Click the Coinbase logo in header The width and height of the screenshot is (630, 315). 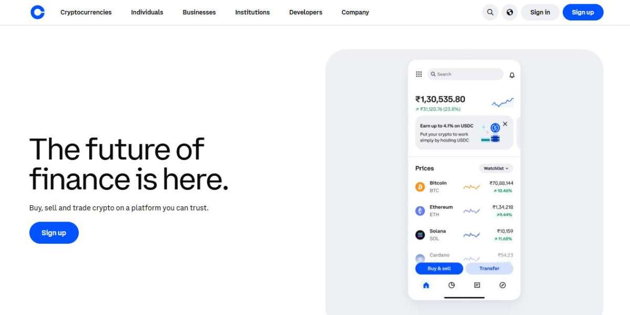click(38, 12)
